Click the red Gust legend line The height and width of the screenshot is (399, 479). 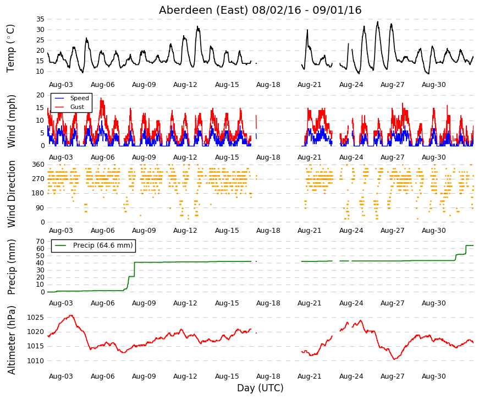[59, 107]
